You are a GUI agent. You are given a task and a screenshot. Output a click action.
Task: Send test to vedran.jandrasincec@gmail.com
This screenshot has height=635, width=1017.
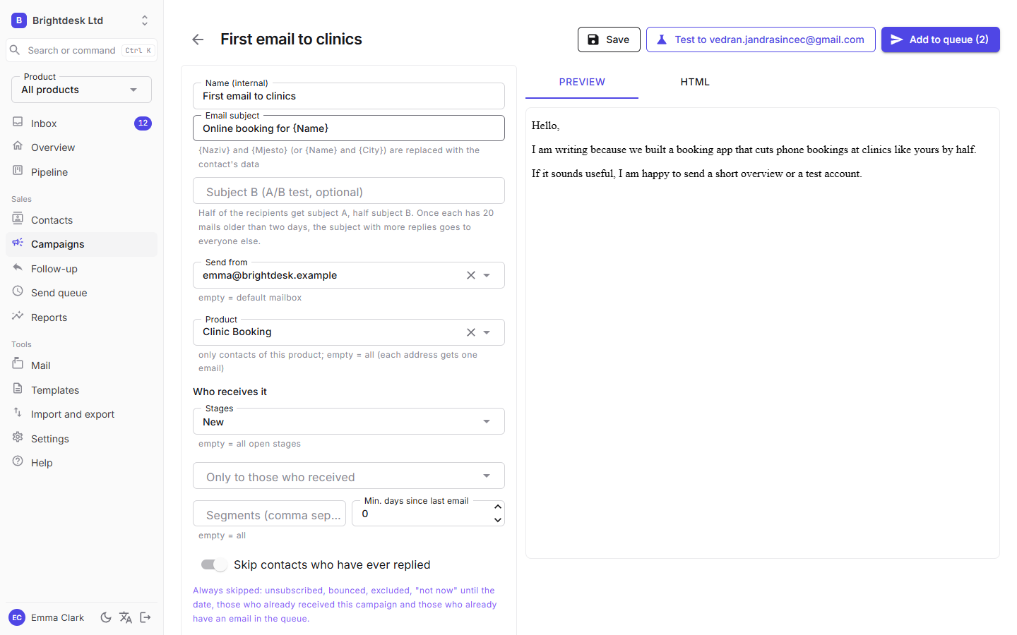coord(761,40)
